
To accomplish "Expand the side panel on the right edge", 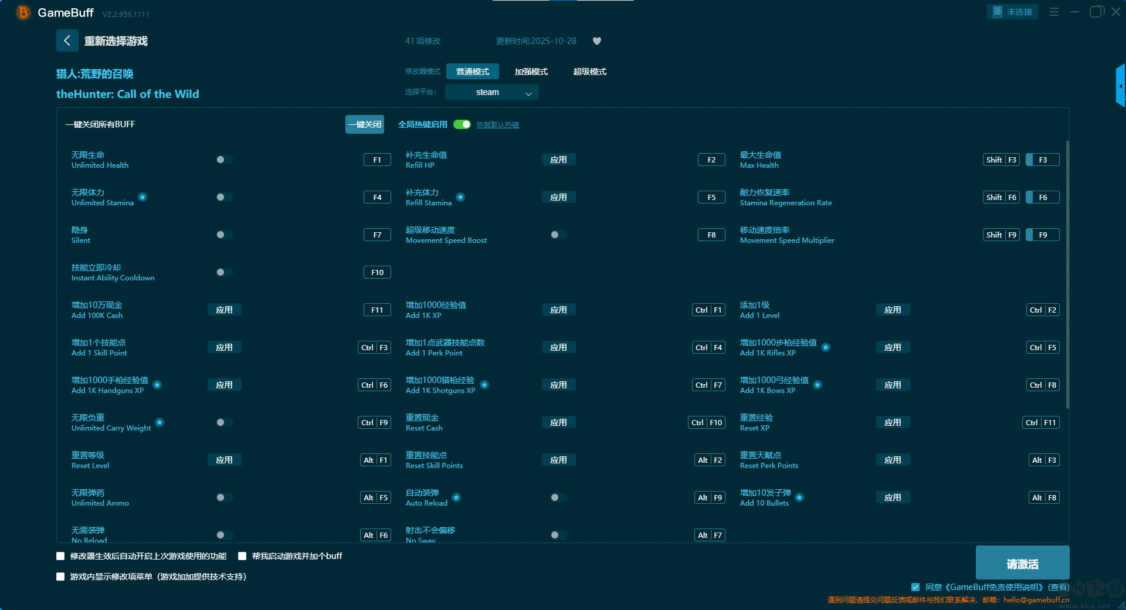I will [x=1121, y=86].
